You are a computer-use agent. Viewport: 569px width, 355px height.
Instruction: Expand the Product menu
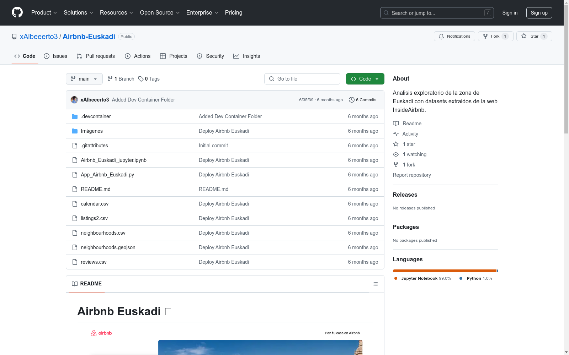pos(44,12)
